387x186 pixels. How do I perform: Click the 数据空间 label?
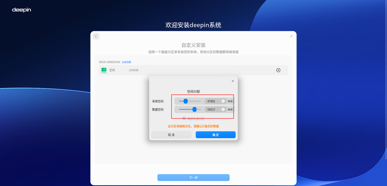[x=158, y=109]
